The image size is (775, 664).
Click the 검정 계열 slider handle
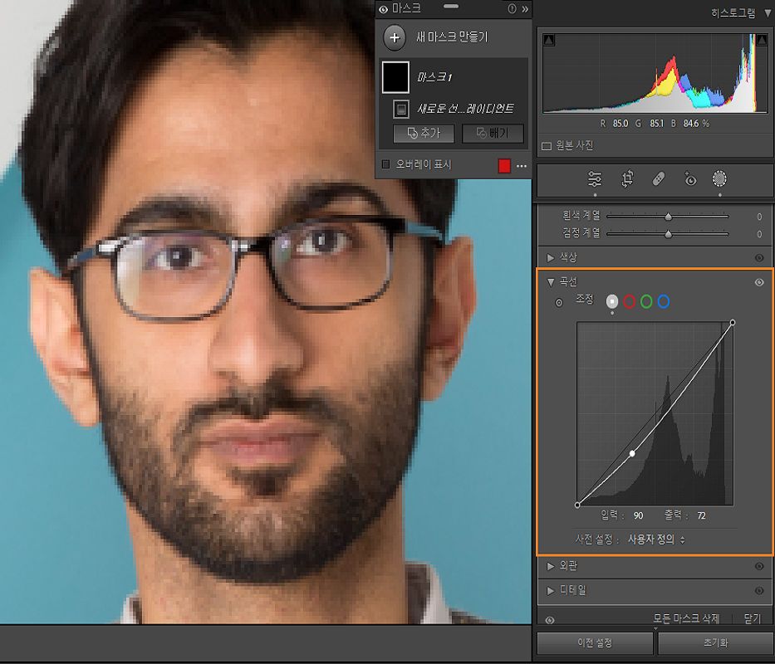click(668, 234)
